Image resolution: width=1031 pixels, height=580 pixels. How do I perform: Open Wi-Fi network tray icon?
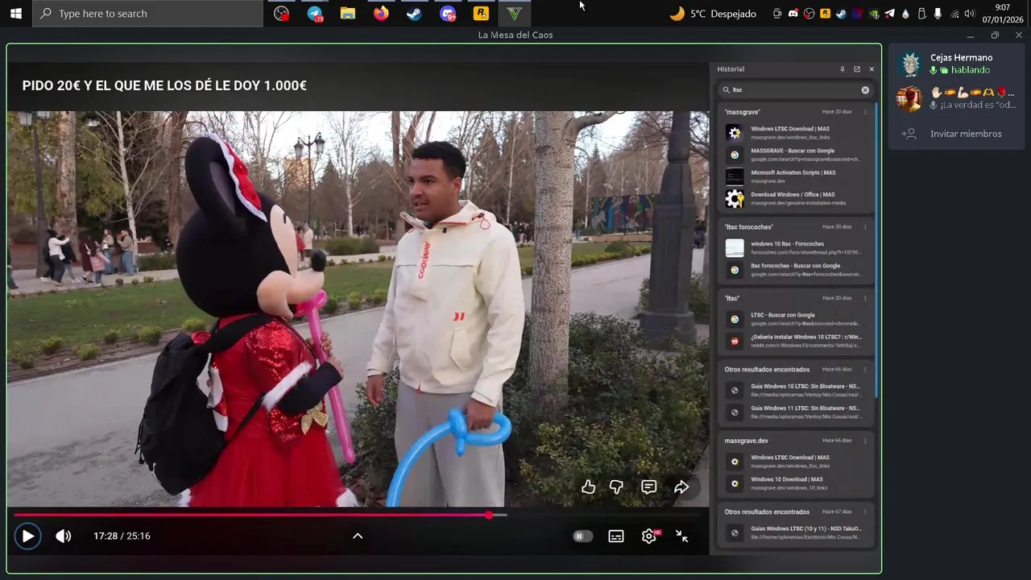click(954, 14)
